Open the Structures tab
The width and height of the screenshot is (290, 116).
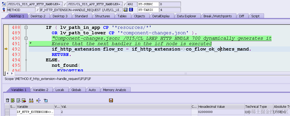103,16
